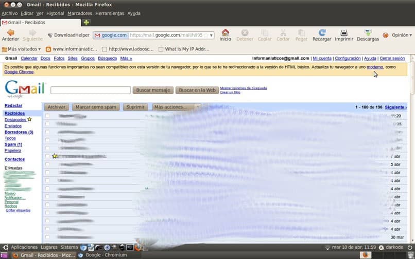Expand the Más » Google services link

click(126, 58)
